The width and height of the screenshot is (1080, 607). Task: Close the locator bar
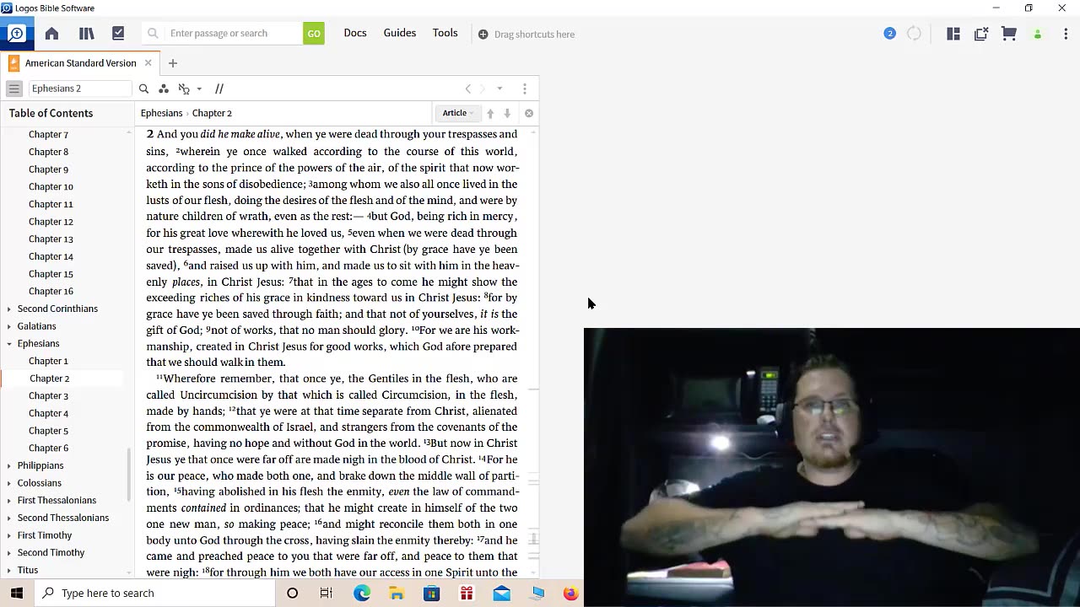[529, 113]
